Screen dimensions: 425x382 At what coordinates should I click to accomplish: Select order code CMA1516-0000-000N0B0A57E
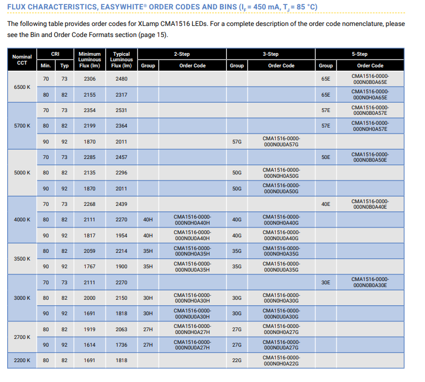click(370, 110)
